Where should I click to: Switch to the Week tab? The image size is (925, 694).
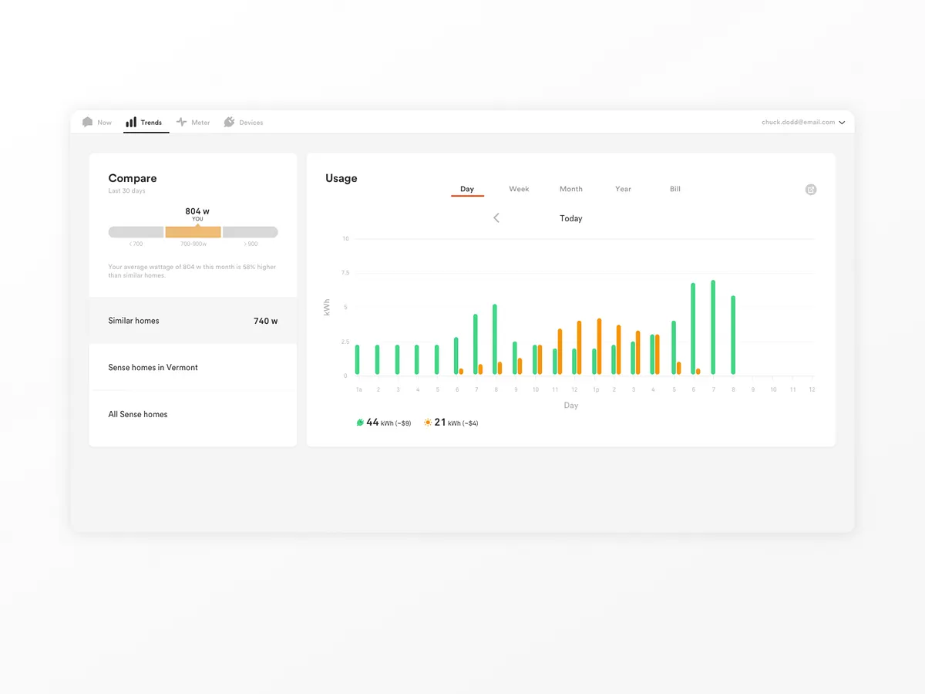click(519, 189)
